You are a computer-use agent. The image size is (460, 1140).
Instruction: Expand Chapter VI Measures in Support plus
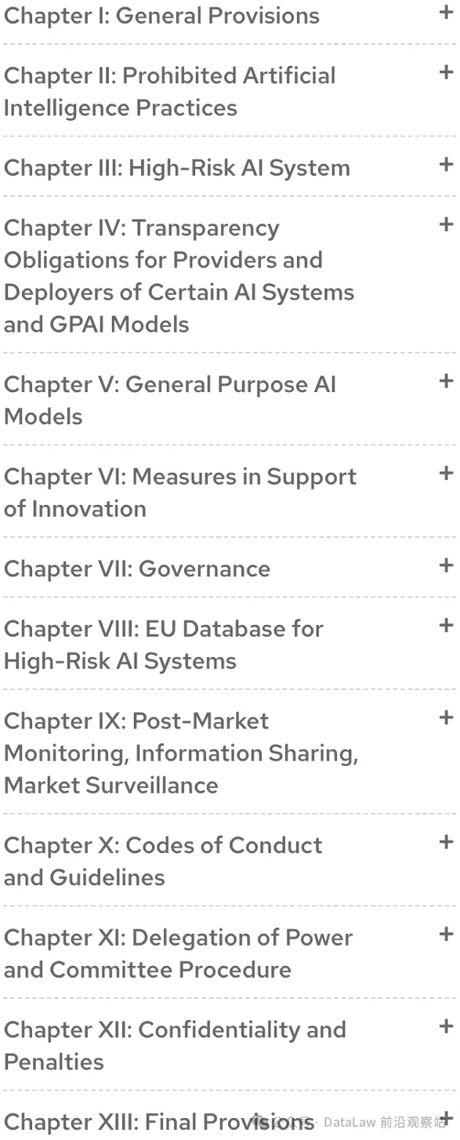pyautogui.click(x=446, y=473)
